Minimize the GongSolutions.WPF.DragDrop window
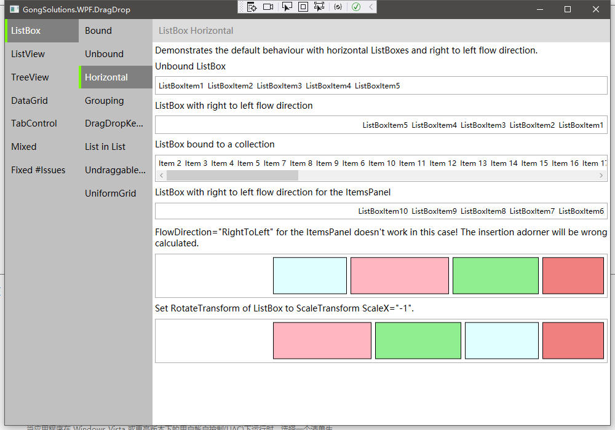The image size is (615, 430). [x=540, y=9]
